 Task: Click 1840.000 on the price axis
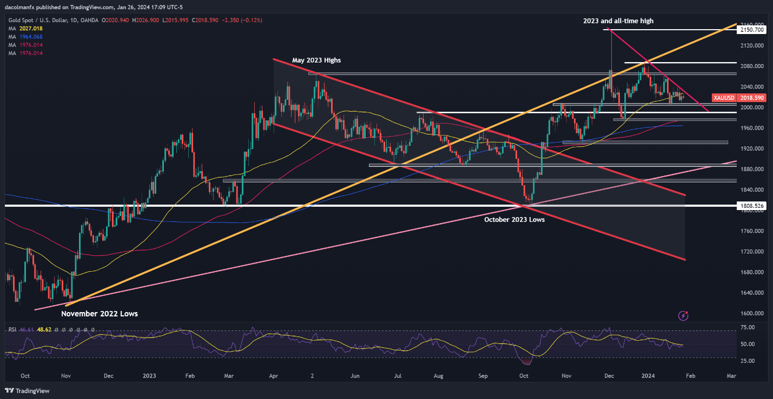point(752,190)
